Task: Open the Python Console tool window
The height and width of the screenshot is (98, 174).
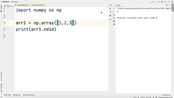Action: point(29,95)
